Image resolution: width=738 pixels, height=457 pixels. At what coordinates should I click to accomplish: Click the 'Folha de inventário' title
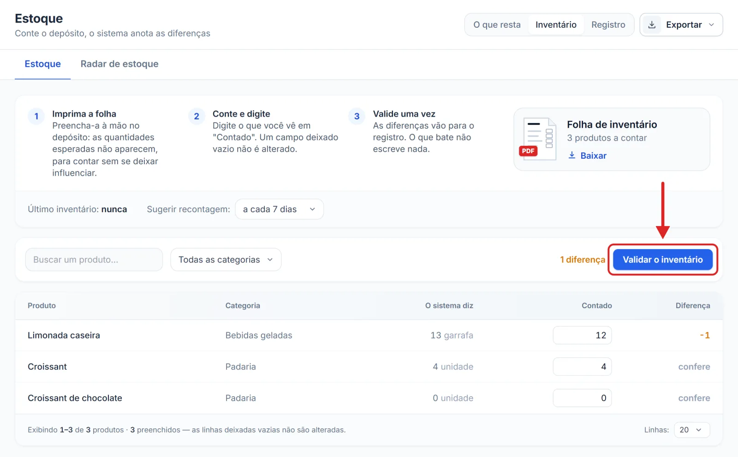[x=612, y=125]
